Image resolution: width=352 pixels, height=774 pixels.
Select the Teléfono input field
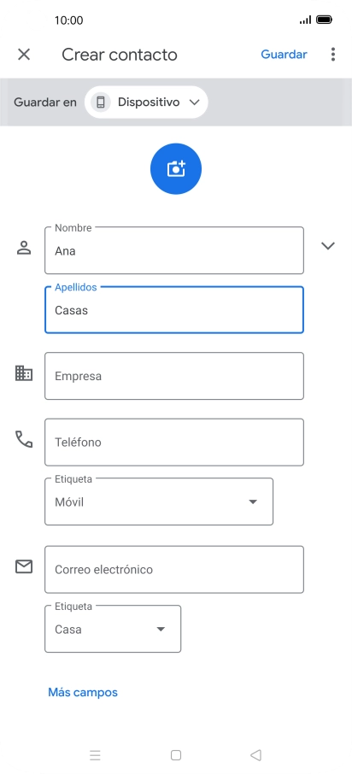[x=174, y=442]
